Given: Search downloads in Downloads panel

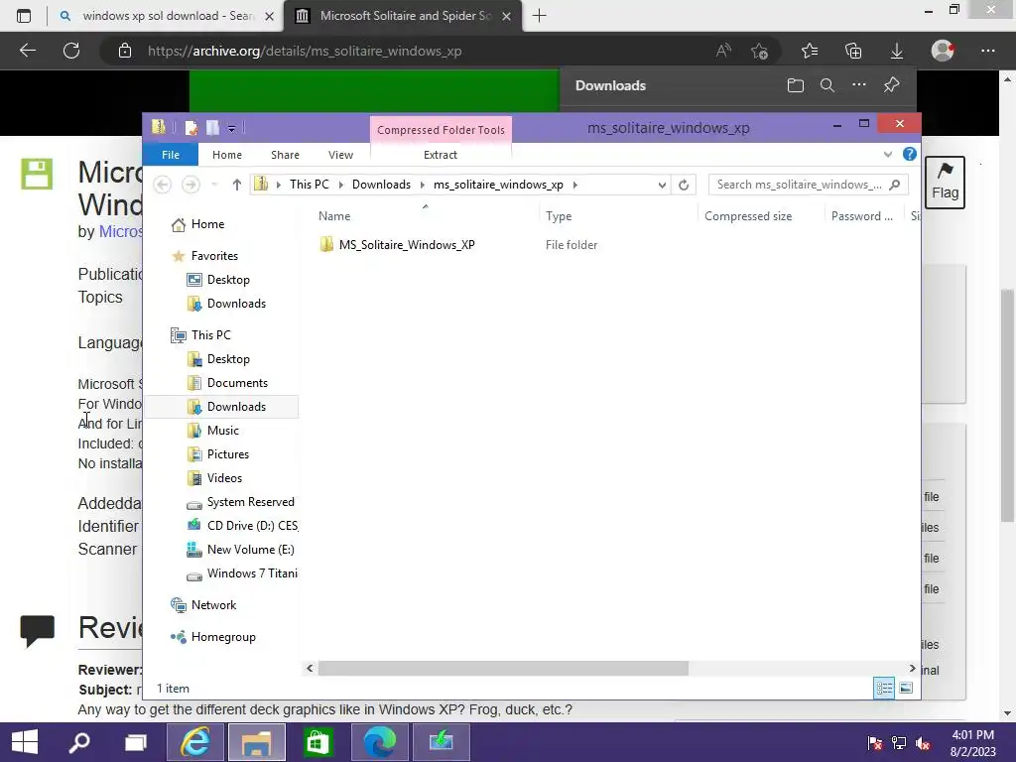Looking at the screenshot, I should (827, 85).
